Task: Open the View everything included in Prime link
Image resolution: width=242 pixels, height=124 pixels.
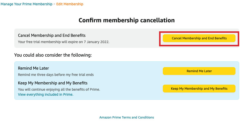Action: (x=45, y=95)
